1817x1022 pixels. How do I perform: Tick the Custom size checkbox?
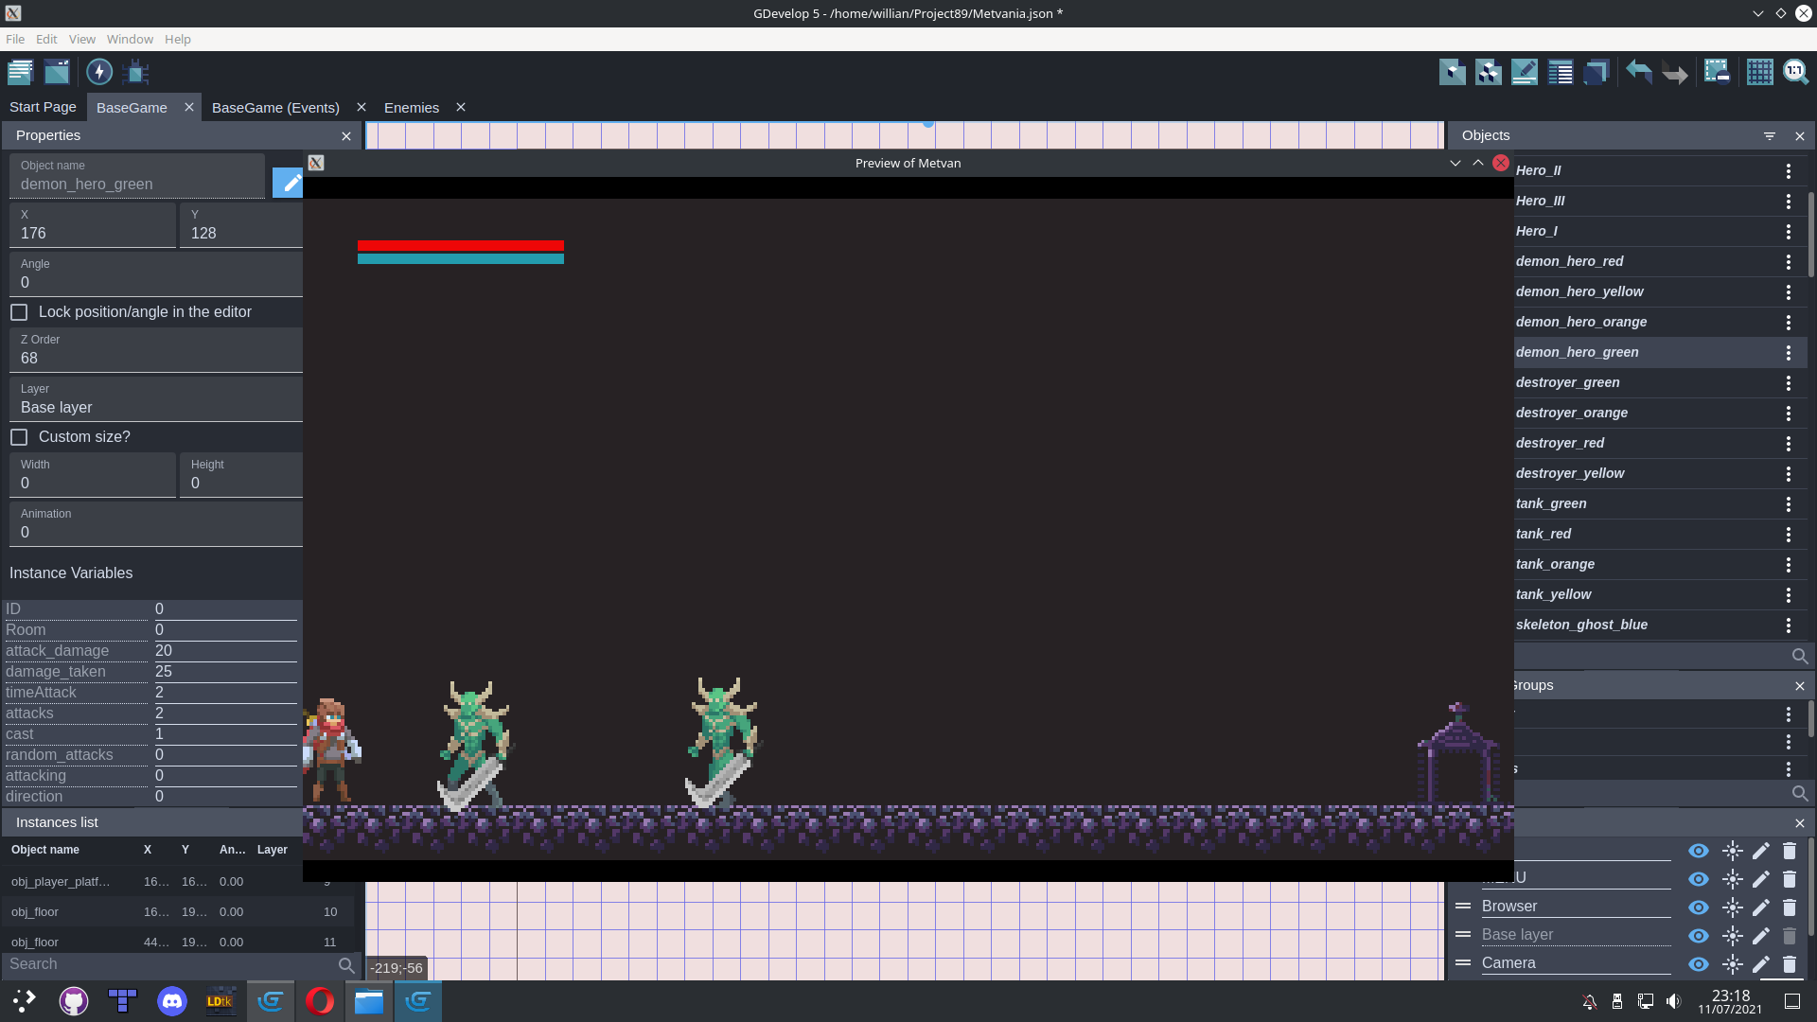[19, 437]
